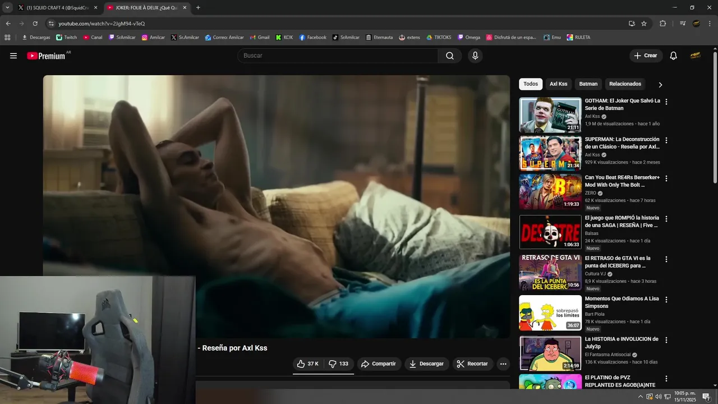Click the page vertical scrollbar
This screenshot has width=718, height=404.
(x=715, y=118)
